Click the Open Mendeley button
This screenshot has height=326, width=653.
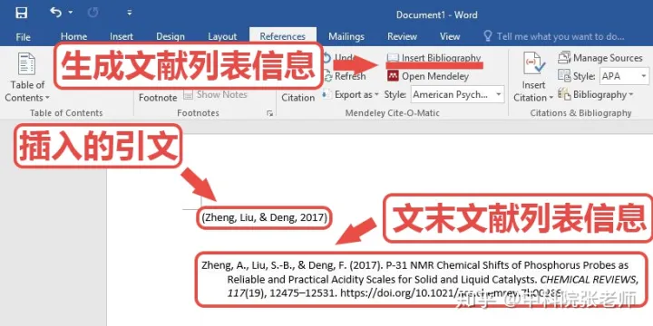coord(428,76)
